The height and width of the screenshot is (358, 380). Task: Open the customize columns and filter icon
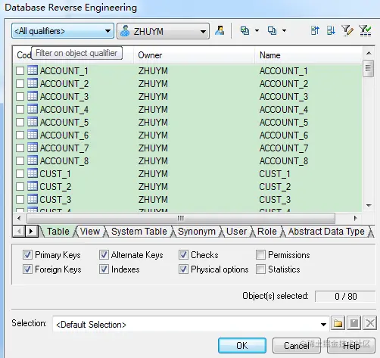click(x=347, y=31)
